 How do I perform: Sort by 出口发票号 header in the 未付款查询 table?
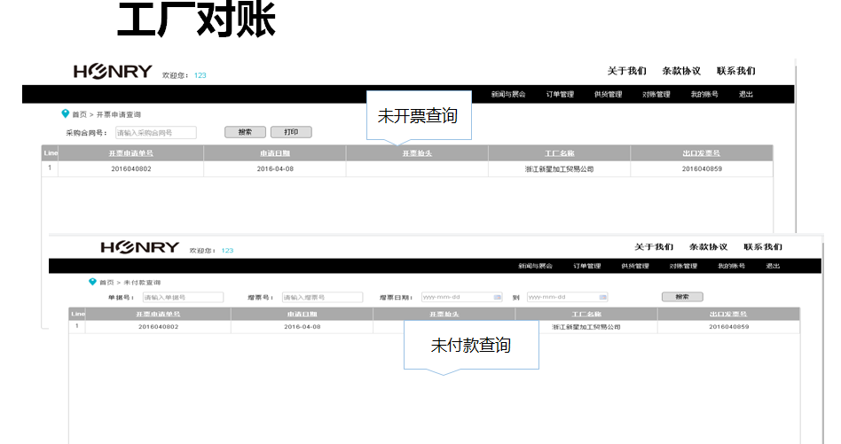coord(728,314)
